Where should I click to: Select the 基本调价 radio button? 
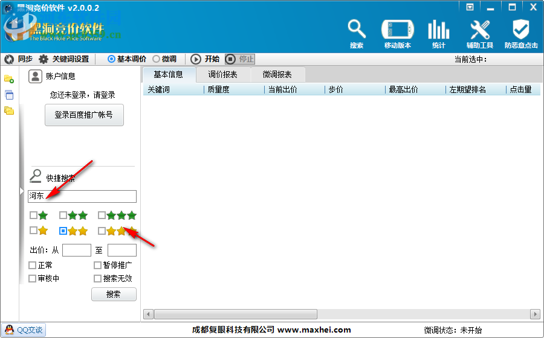[x=111, y=59]
